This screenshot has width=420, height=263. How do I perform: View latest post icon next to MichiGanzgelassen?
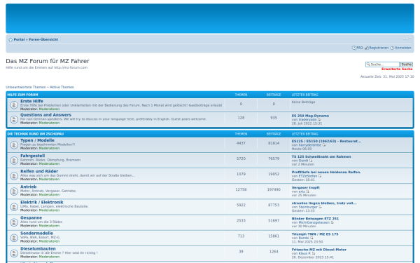[x=332, y=222]
